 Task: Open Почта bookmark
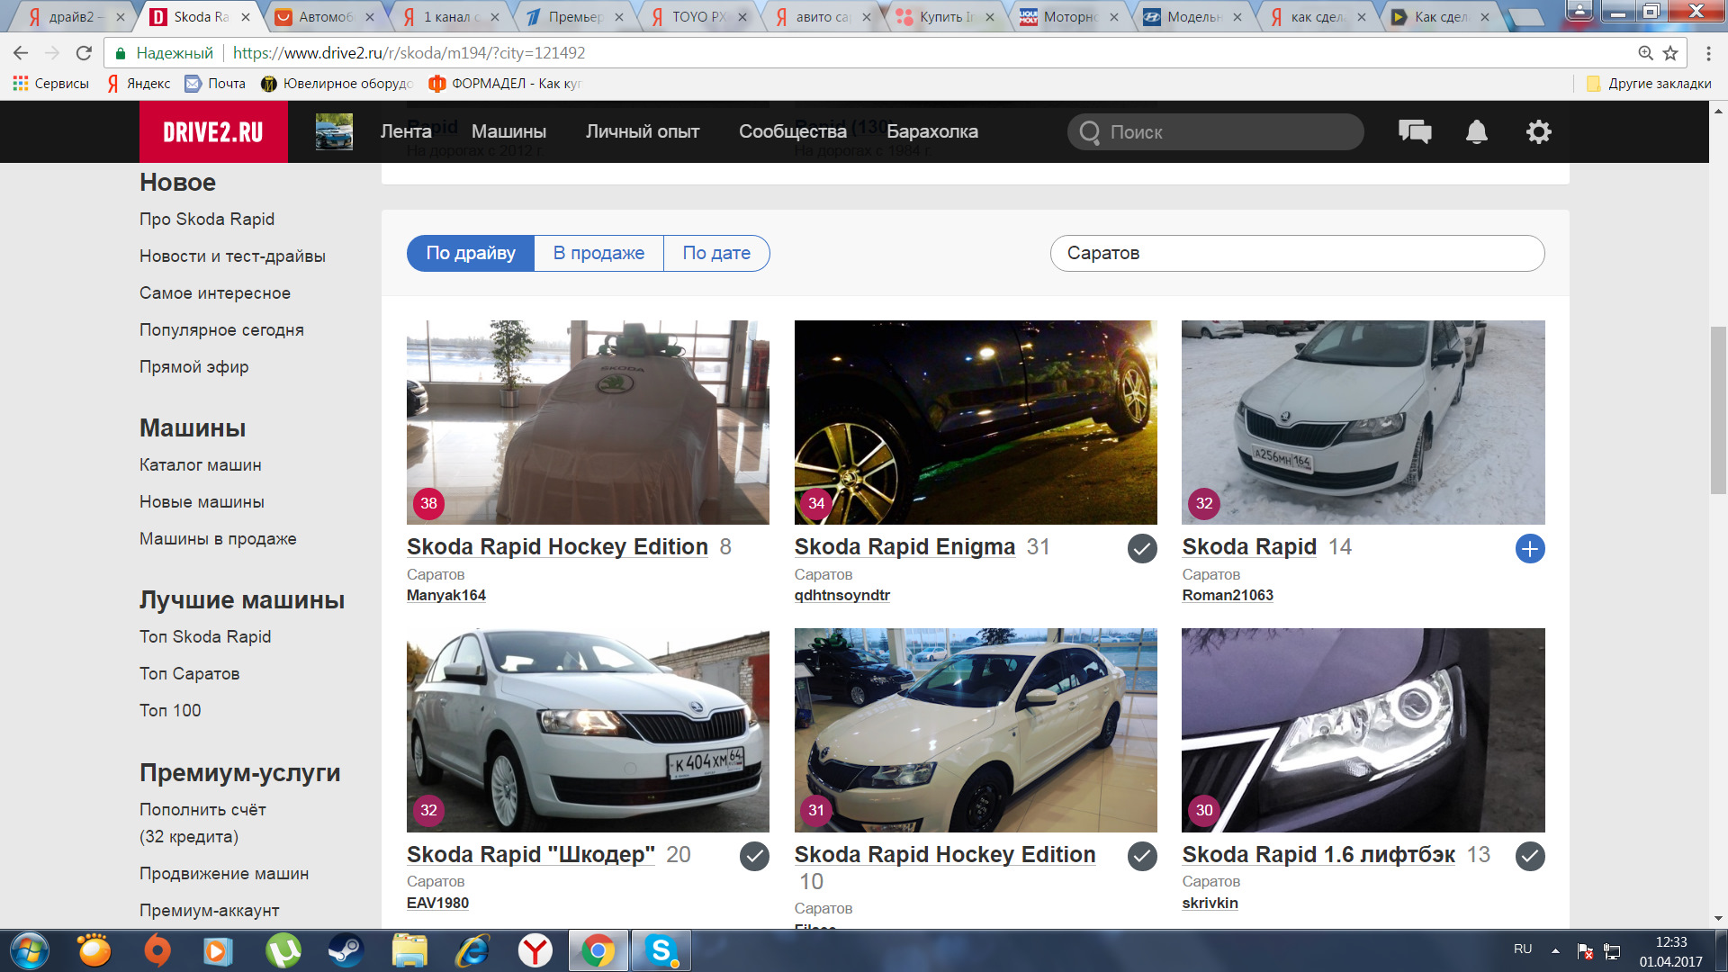pyautogui.click(x=215, y=84)
